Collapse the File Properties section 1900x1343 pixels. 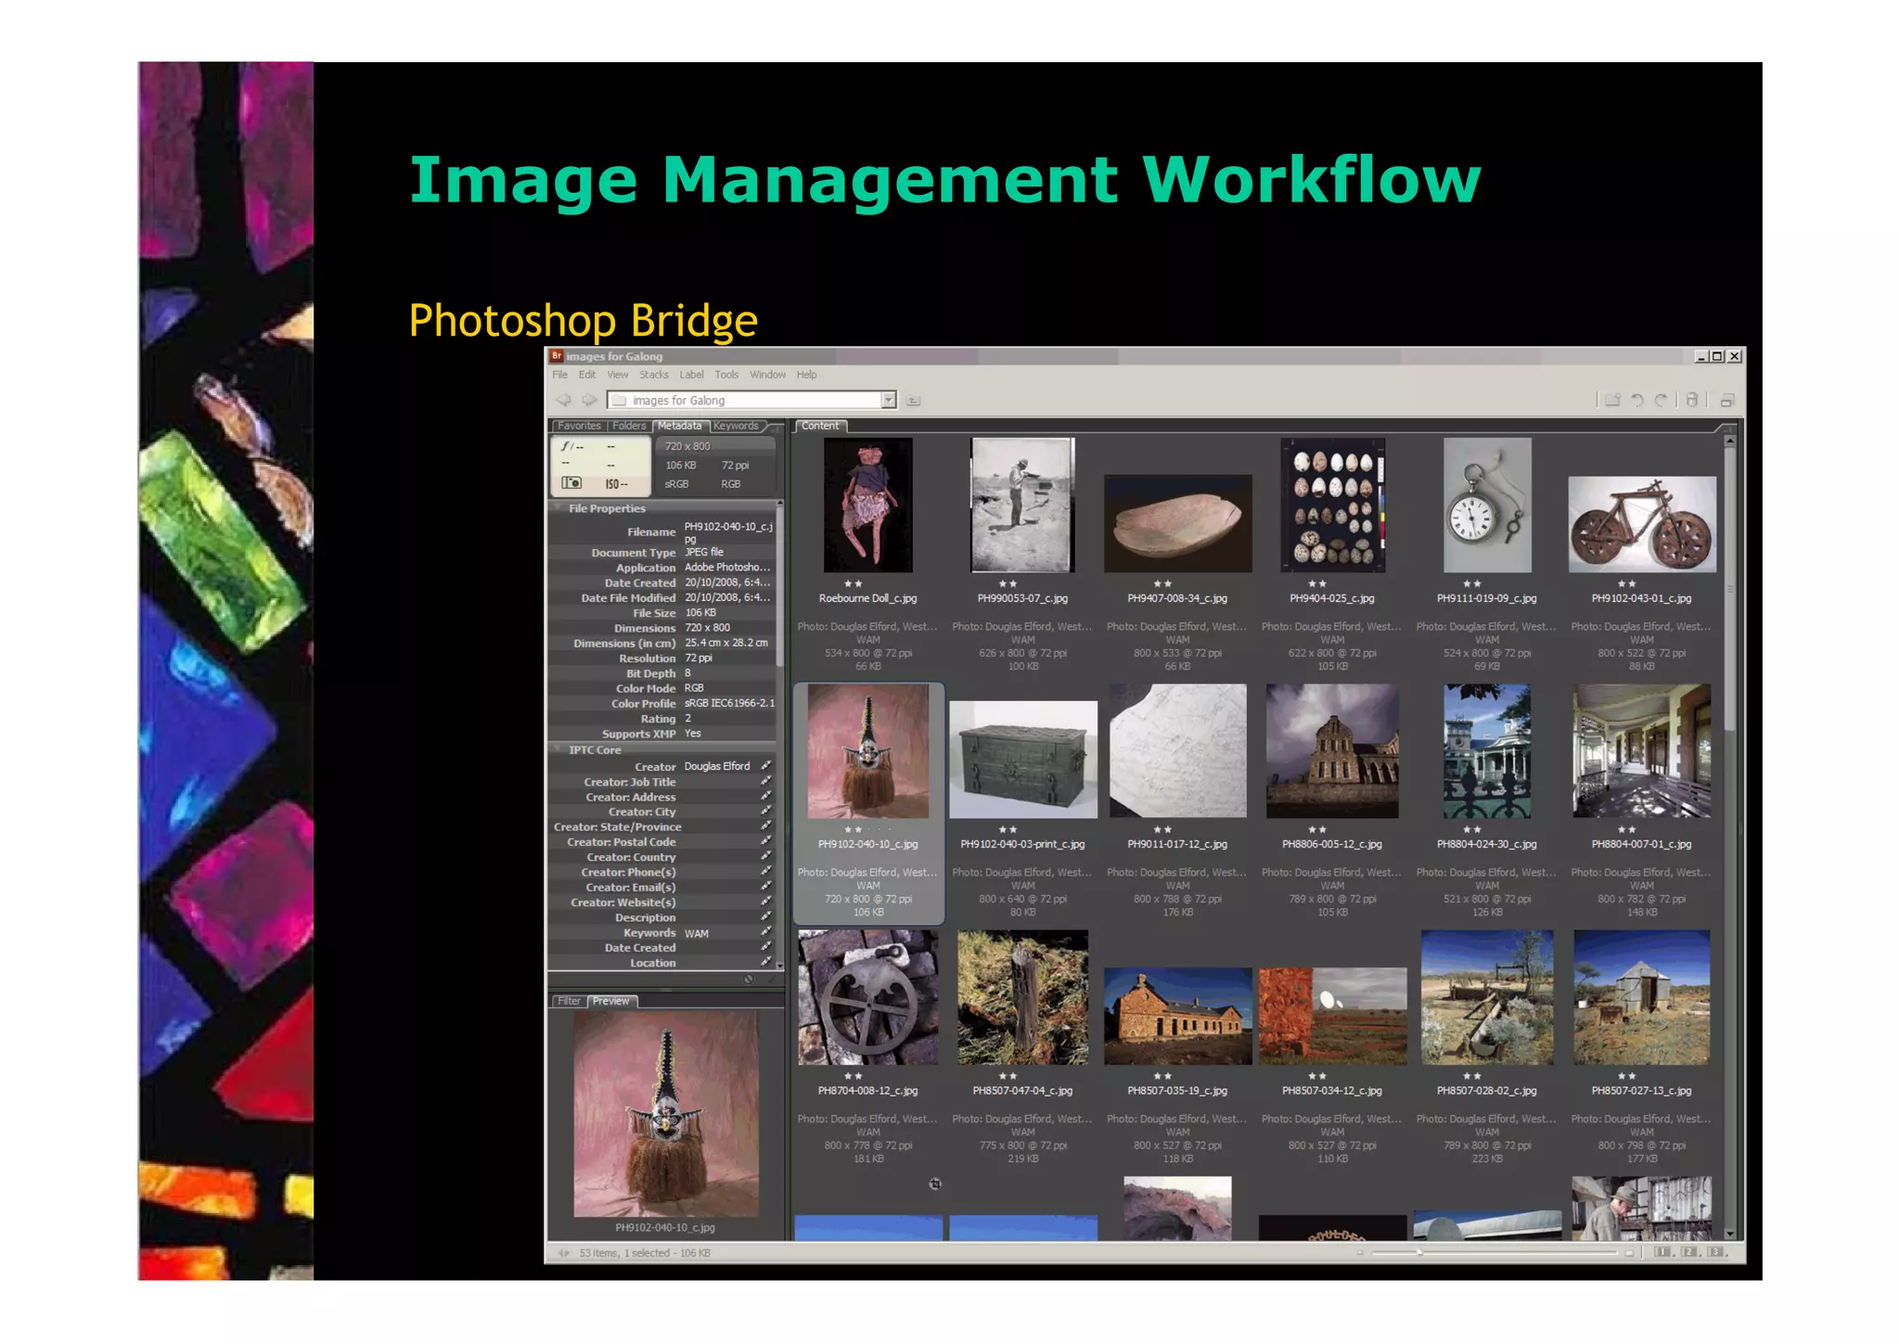pos(558,508)
